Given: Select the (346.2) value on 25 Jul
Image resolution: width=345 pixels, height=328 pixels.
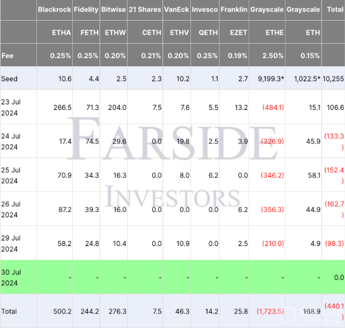Looking at the screenshot, I should [272, 176].
